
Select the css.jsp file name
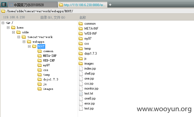[x=89, y=84]
